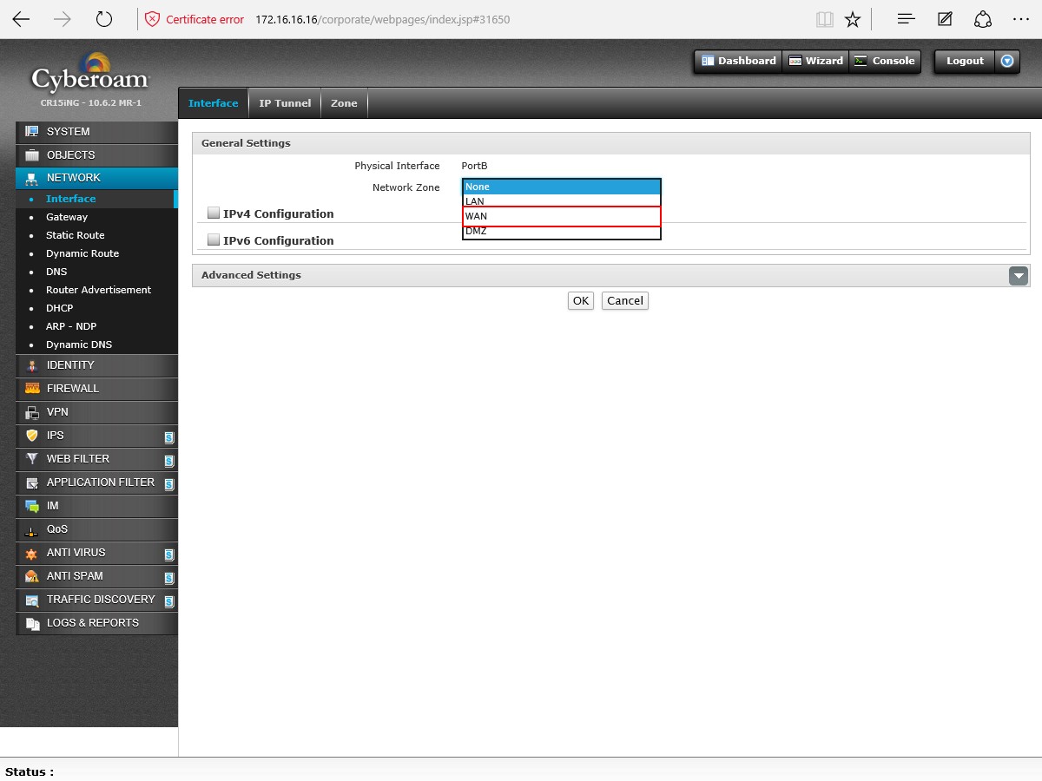This screenshot has height=781, width=1042.
Task: Open the Gateway submenu item
Action: pyautogui.click(x=67, y=217)
